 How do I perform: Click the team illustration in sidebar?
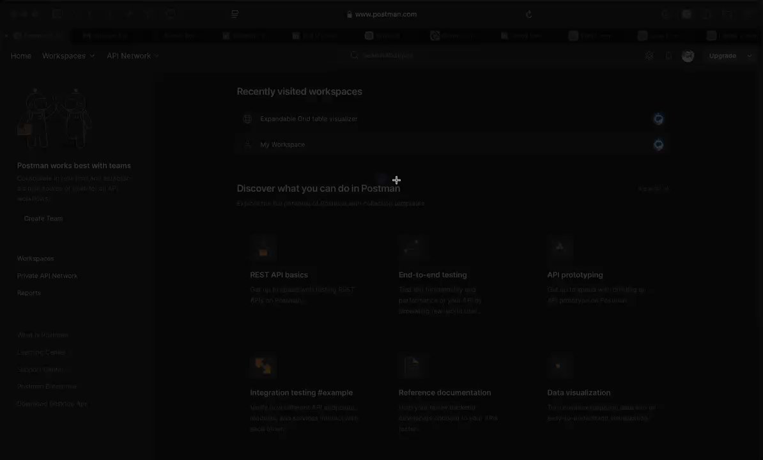click(x=54, y=118)
